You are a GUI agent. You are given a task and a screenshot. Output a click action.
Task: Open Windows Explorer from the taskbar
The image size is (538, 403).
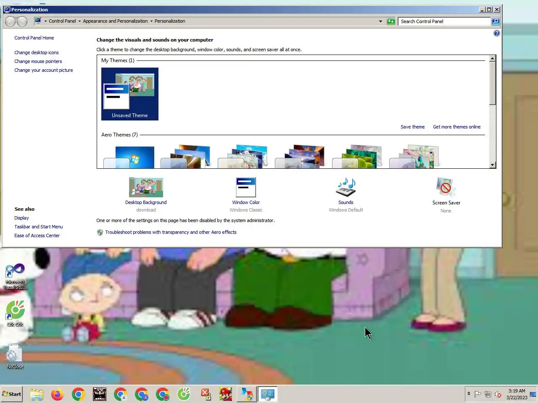37,394
